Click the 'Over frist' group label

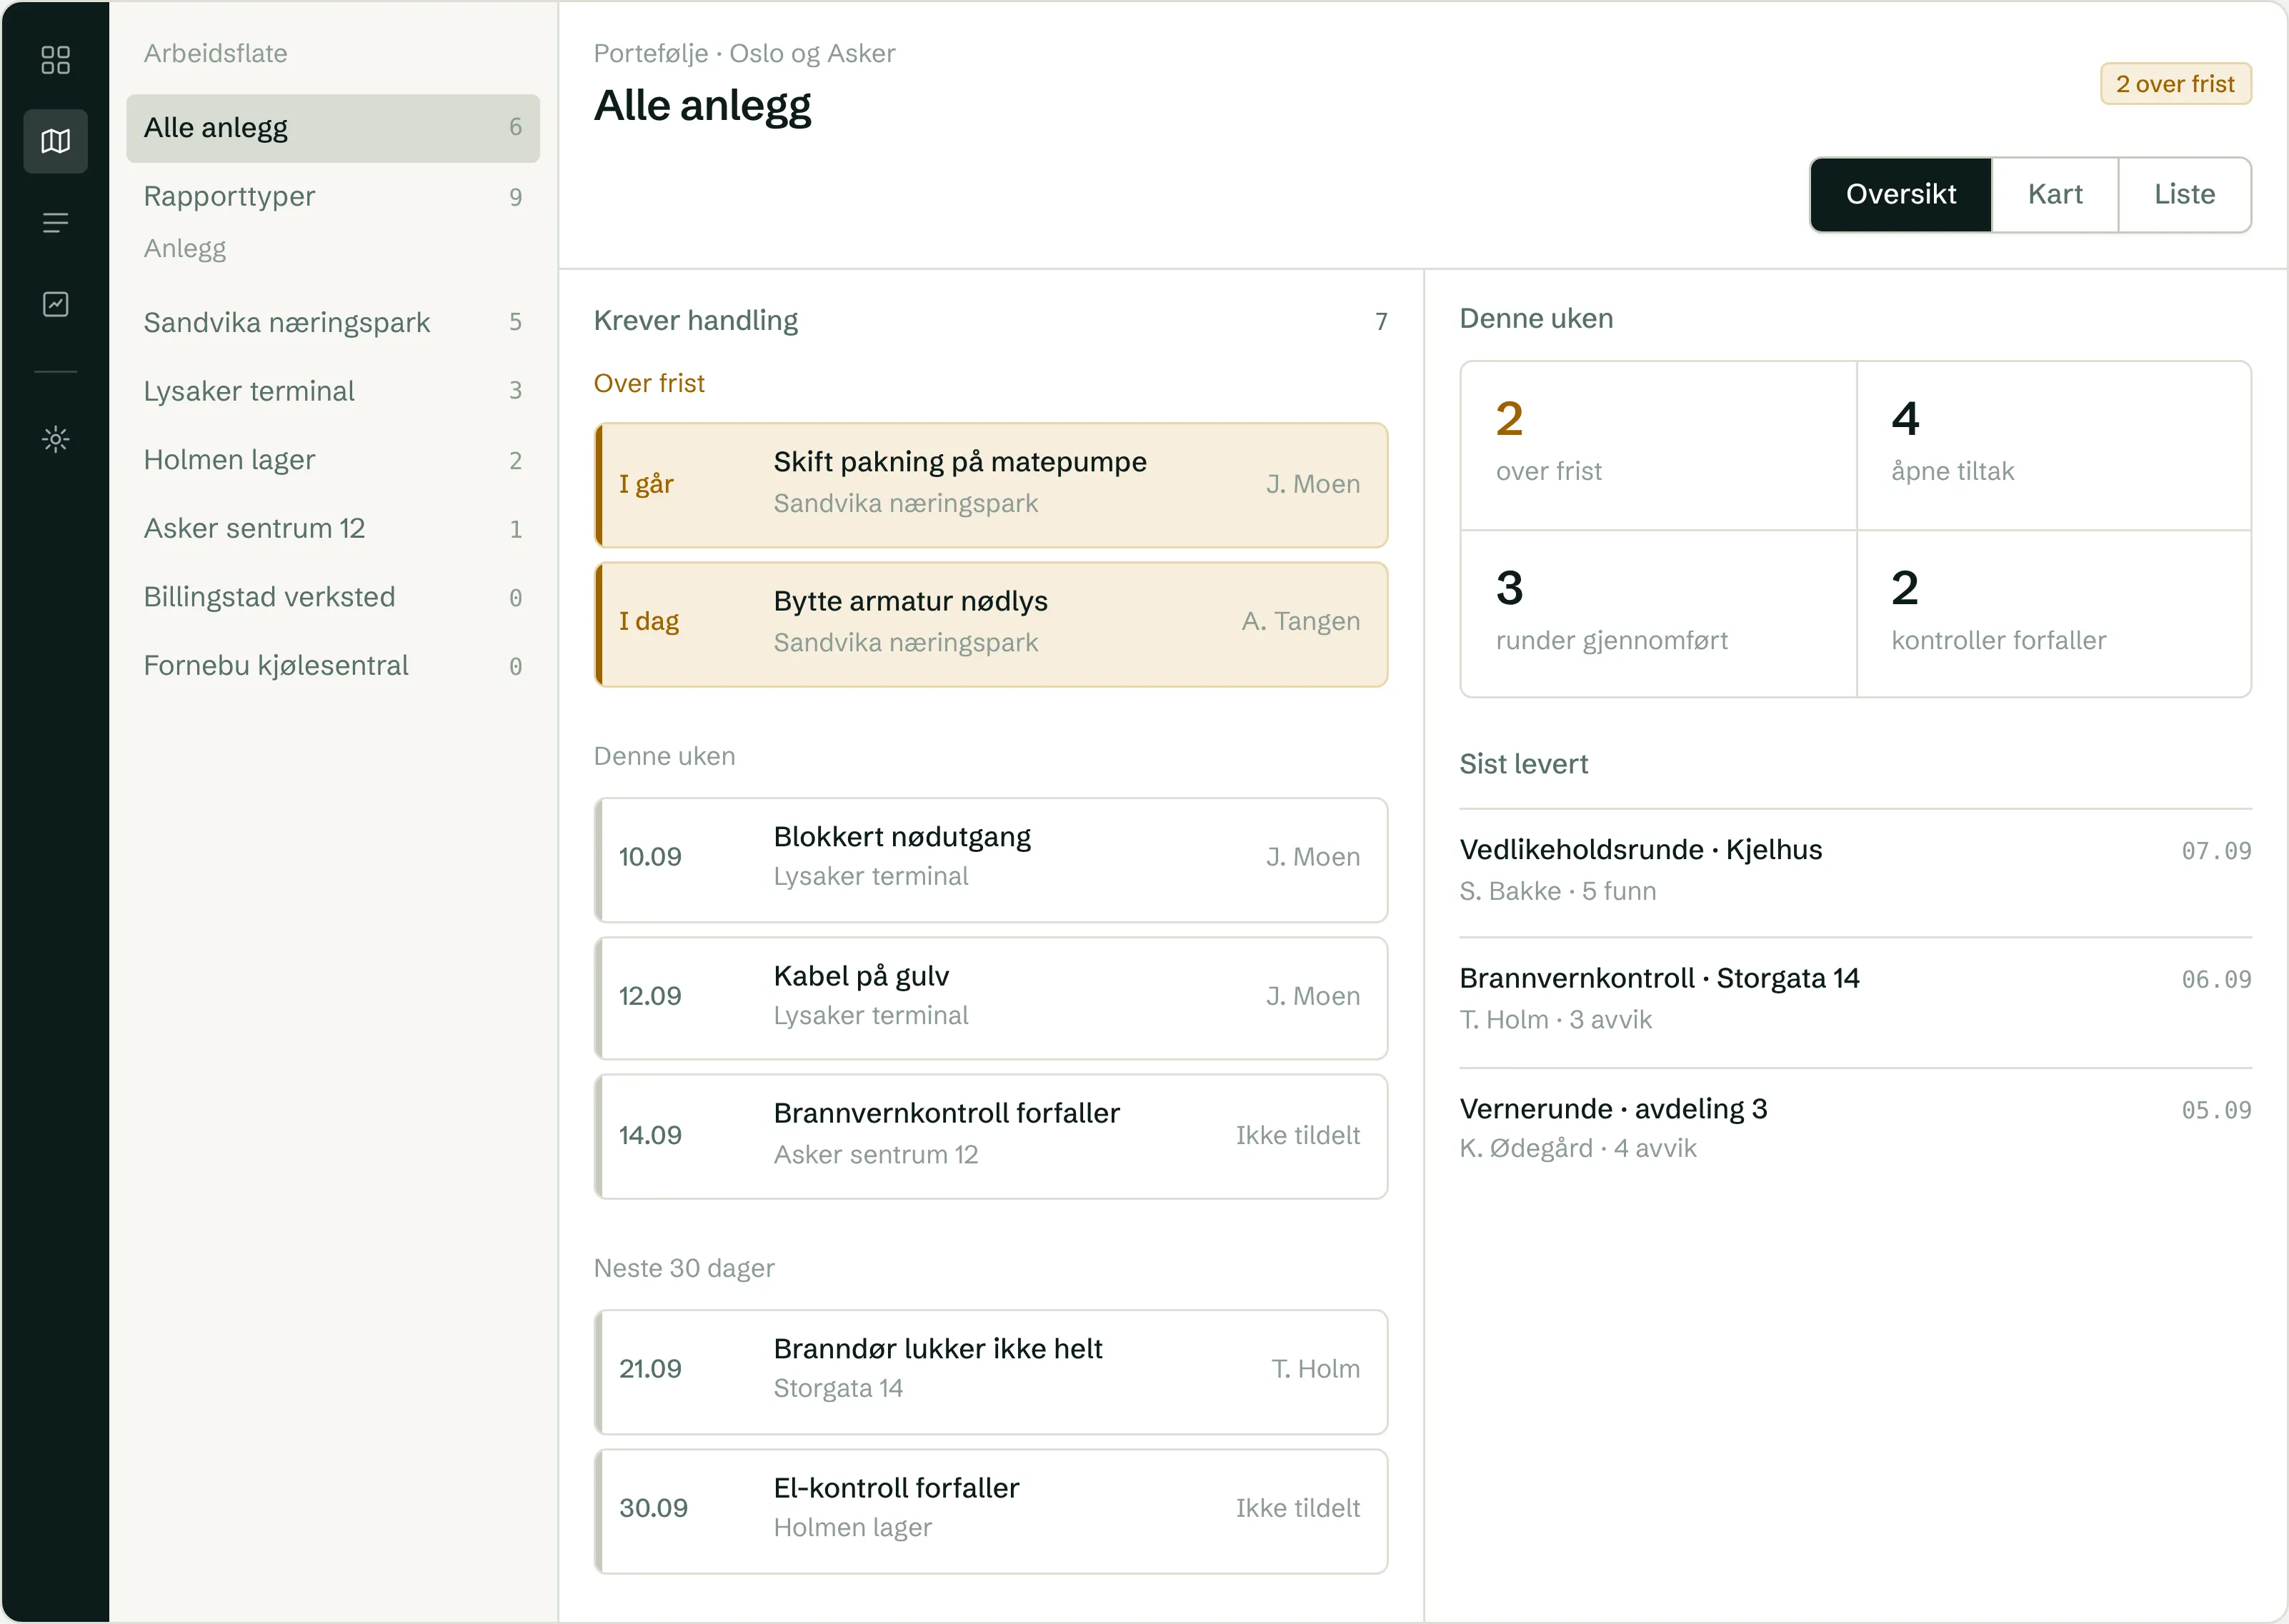648,383
